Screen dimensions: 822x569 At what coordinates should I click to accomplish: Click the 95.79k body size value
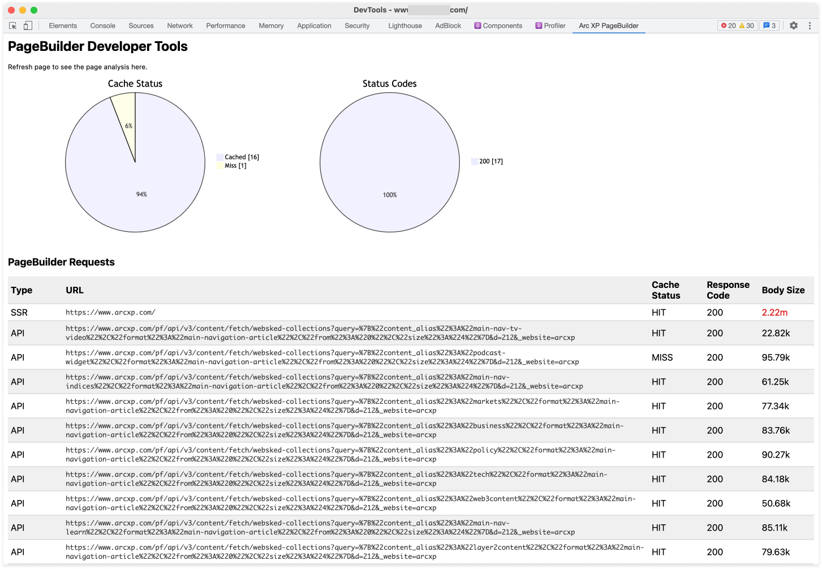pyautogui.click(x=776, y=357)
